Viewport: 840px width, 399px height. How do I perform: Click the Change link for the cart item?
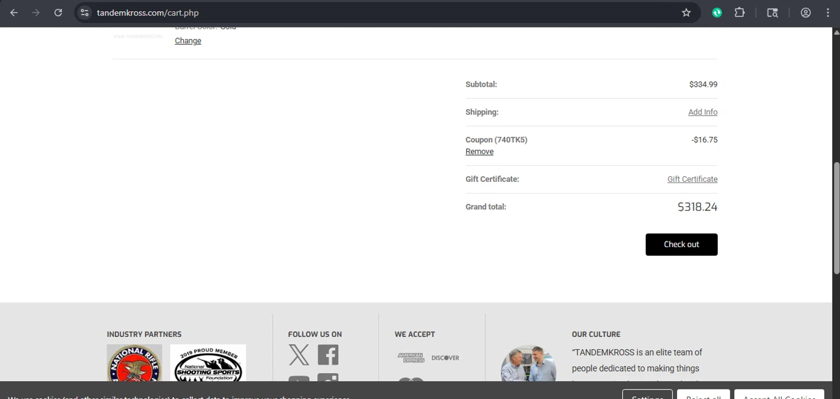188,41
